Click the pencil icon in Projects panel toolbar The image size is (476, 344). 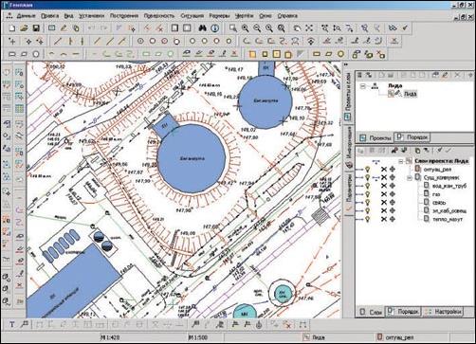coord(445,75)
